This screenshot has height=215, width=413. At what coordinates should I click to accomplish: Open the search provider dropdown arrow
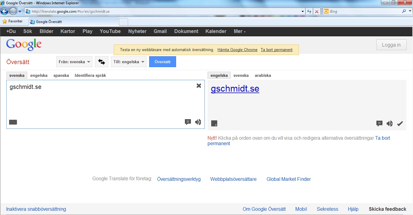coord(410,11)
